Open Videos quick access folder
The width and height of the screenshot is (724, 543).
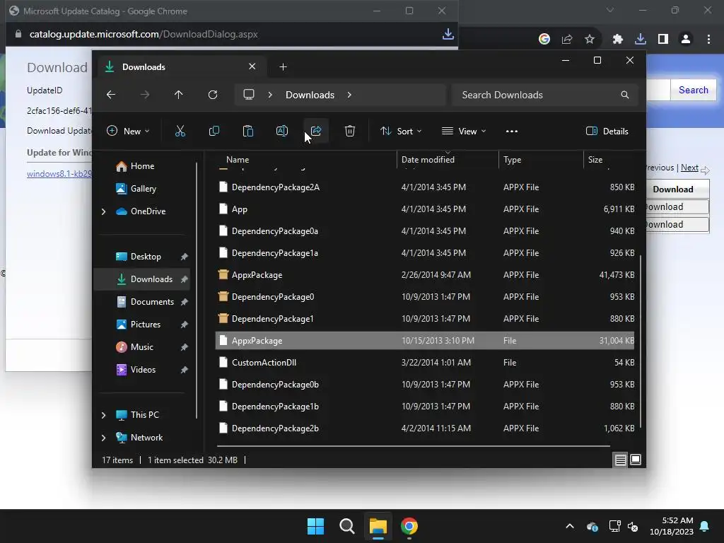pos(142,370)
